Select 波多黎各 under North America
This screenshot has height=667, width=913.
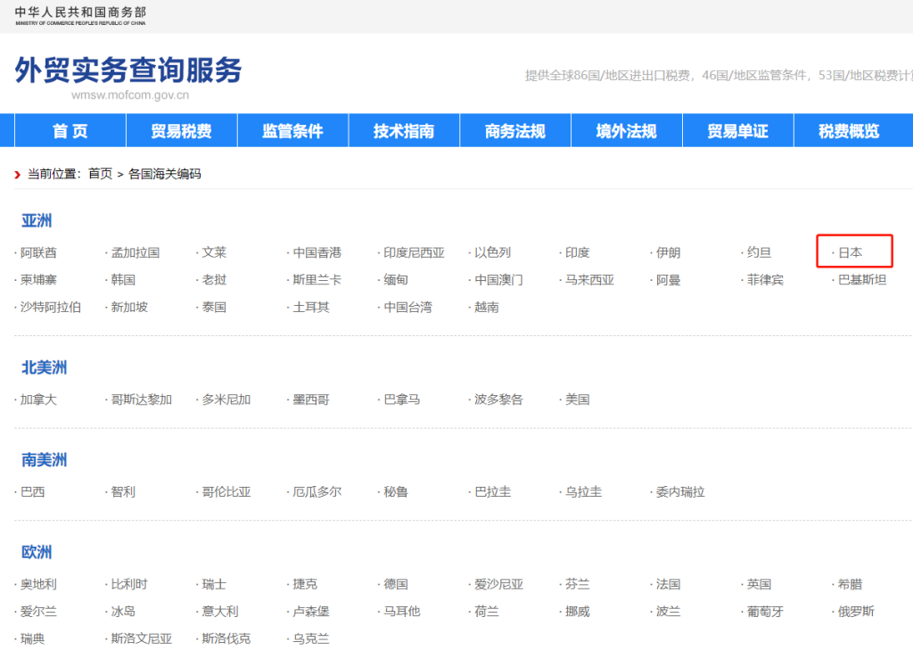(x=498, y=399)
